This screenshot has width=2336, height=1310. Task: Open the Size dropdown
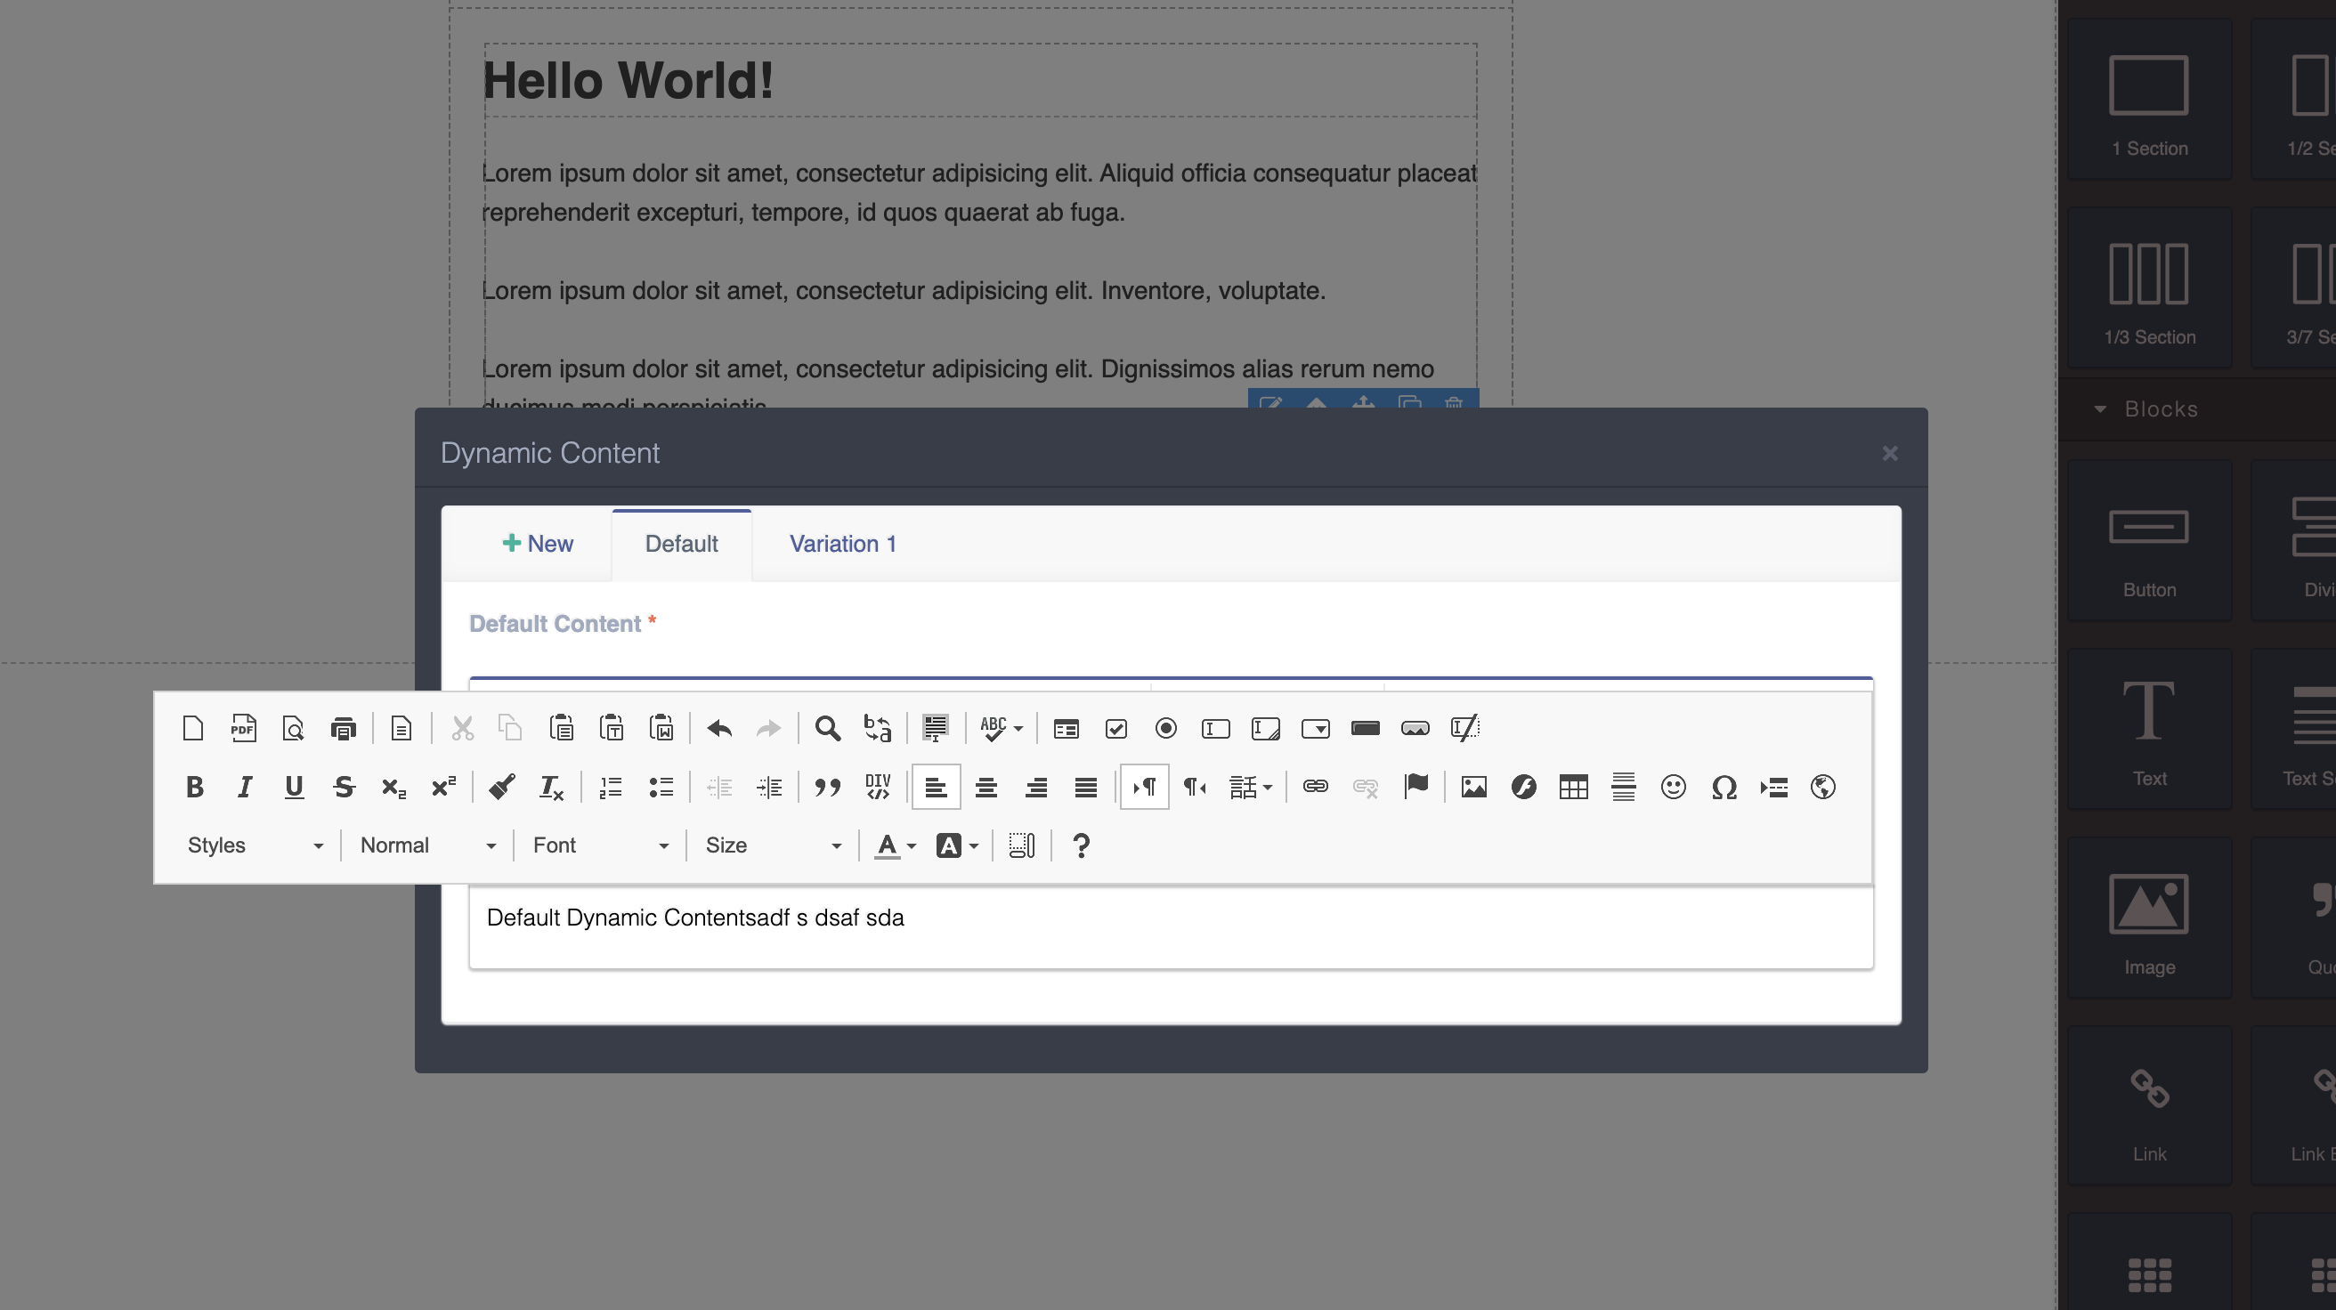(x=773, y=845)
